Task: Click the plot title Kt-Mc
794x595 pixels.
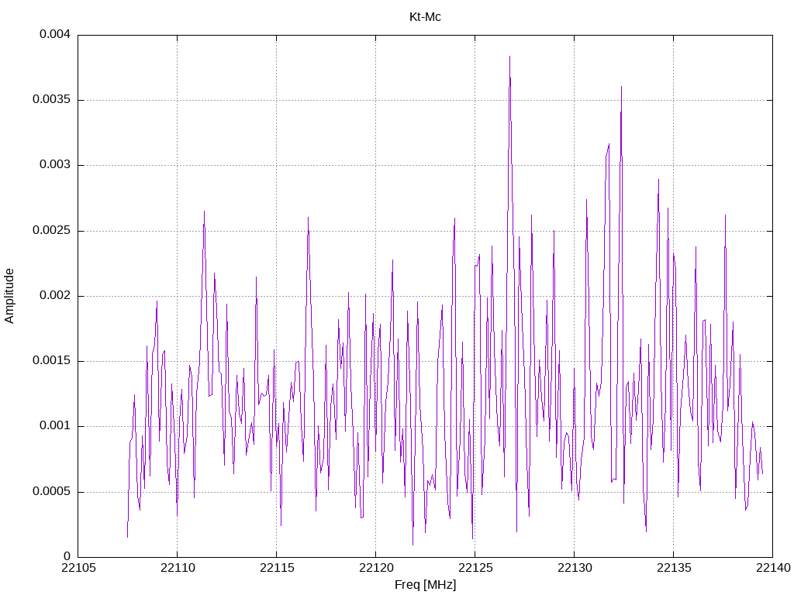Action: point(425,17)
